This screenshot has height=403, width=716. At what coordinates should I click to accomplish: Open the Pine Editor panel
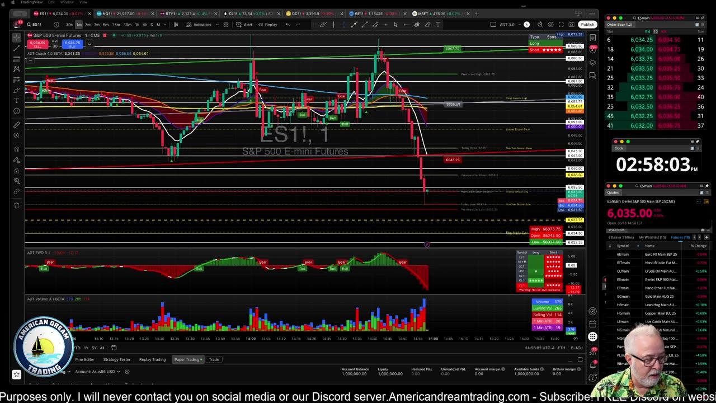tap(84, 359)
